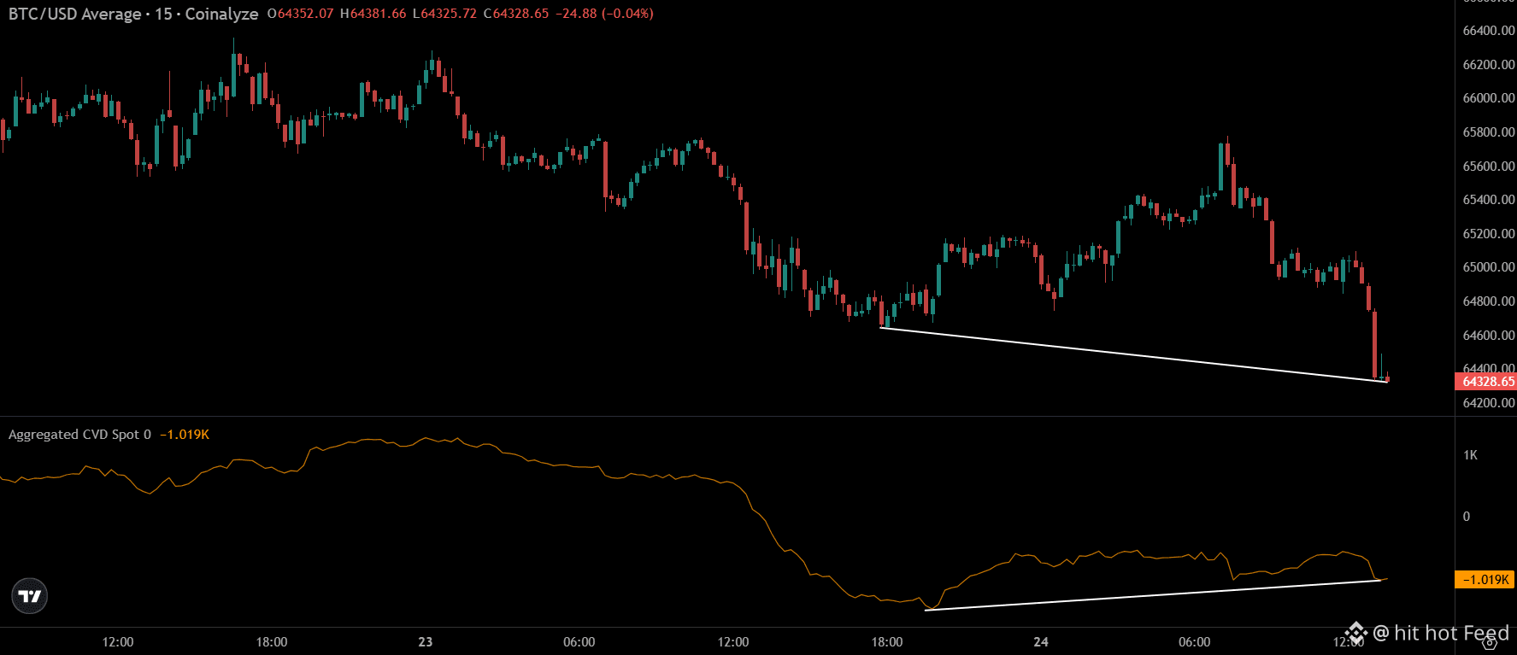1517x655 pixels.
Task: Click the 66000.00 price axis label
Action: coord(1489,98)
